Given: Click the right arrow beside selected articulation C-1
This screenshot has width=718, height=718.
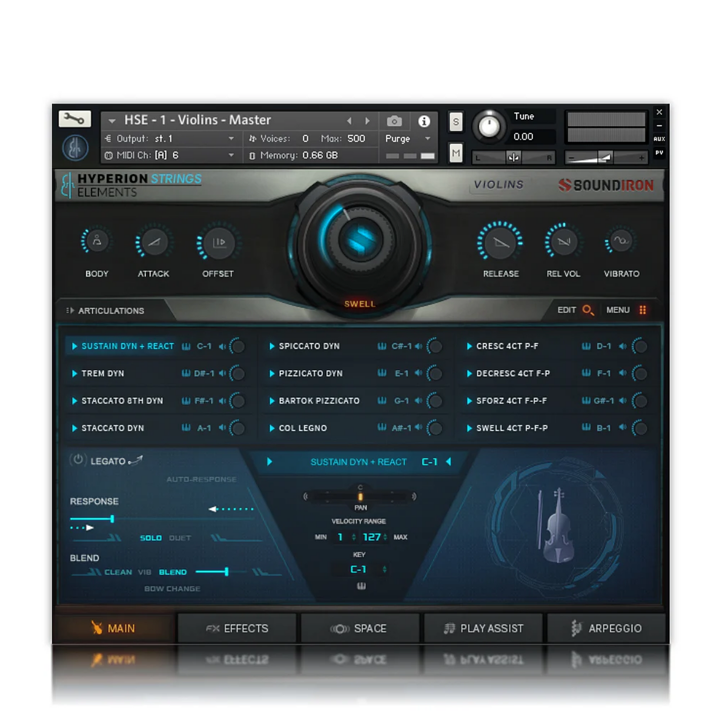Looking at the screenshot, I should (x=449, y=462).
